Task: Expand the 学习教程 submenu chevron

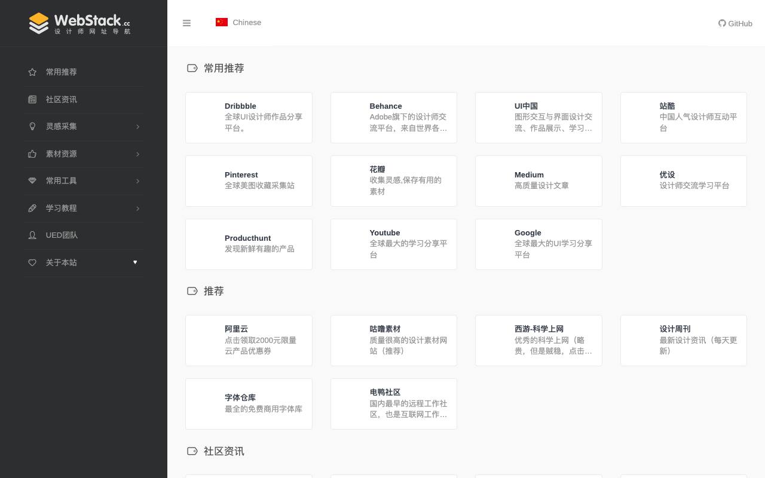Action: [137, 208]
